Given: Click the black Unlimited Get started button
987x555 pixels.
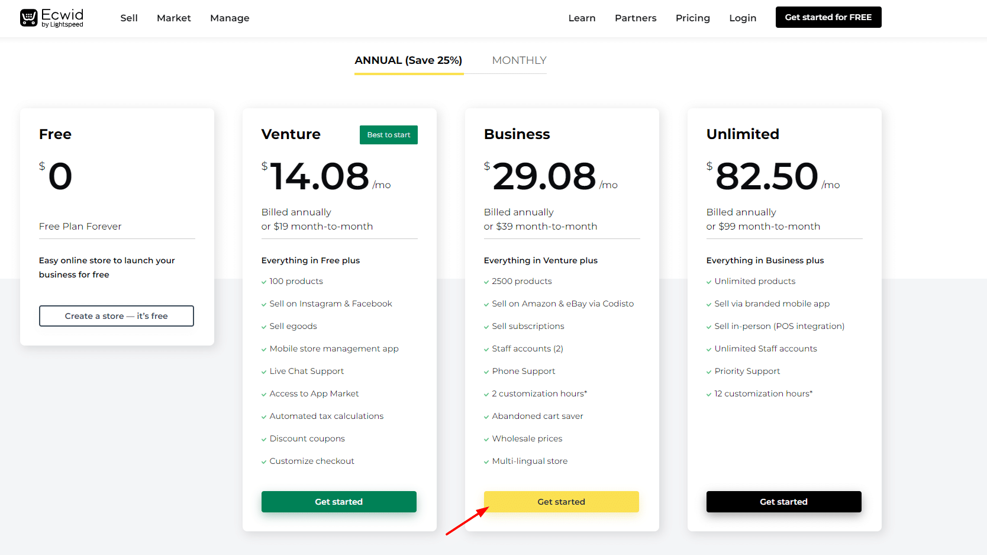Looking at the screenshot, I should (783, 502).
